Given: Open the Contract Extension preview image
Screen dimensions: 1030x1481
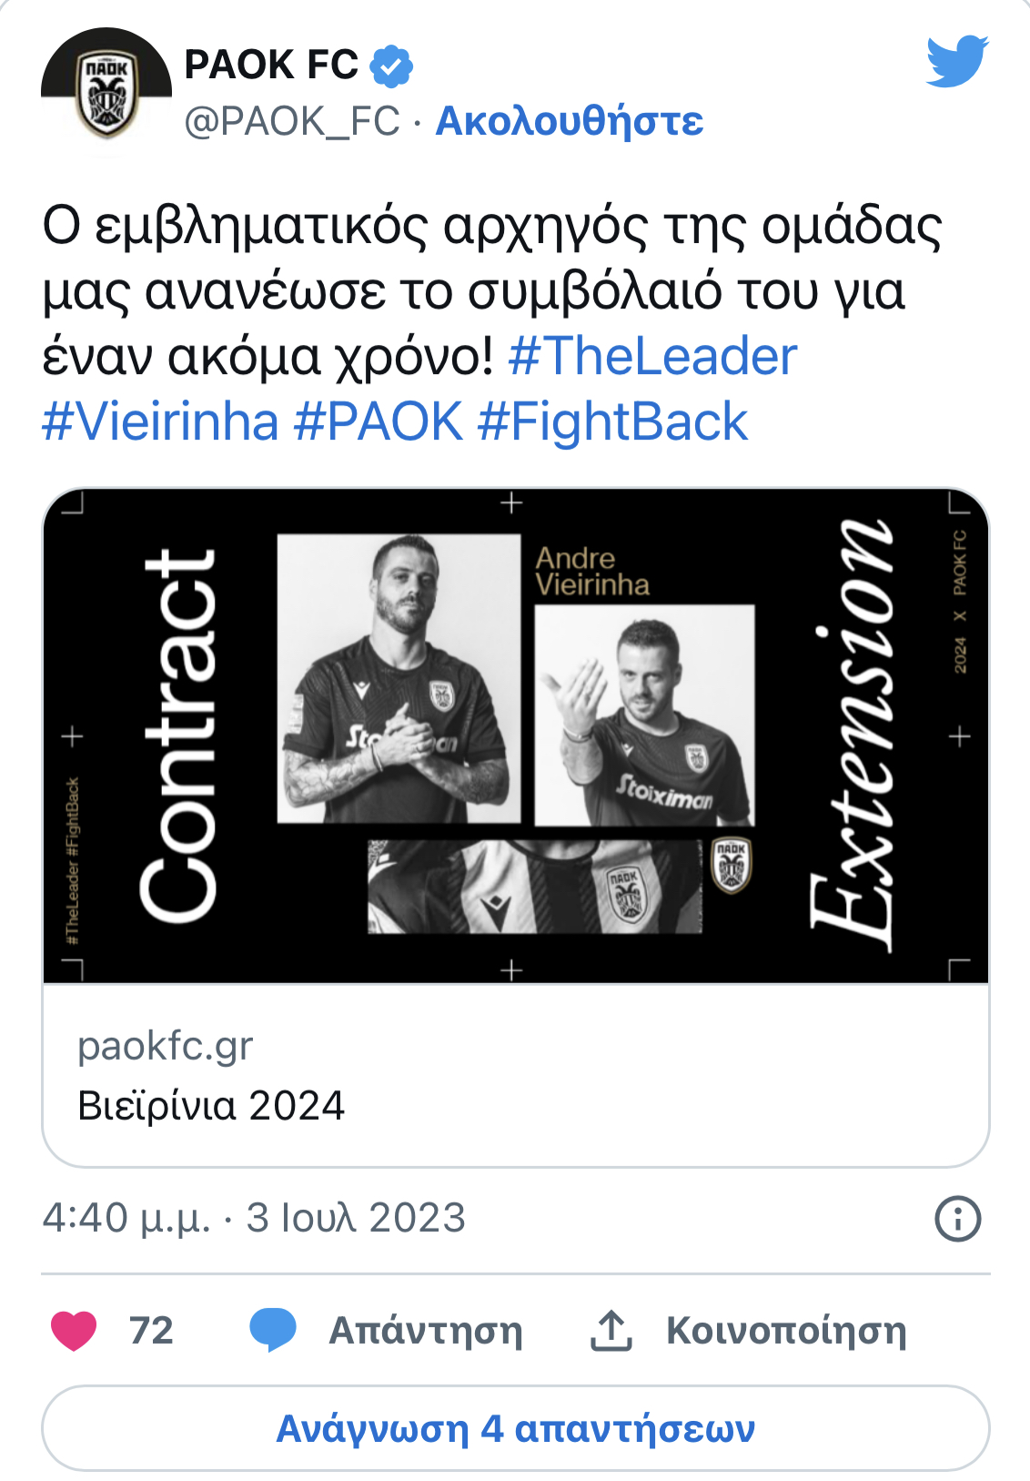Looking at the screenshot, I should pos(516,736).
